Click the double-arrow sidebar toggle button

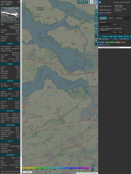[x=100, y=2]
